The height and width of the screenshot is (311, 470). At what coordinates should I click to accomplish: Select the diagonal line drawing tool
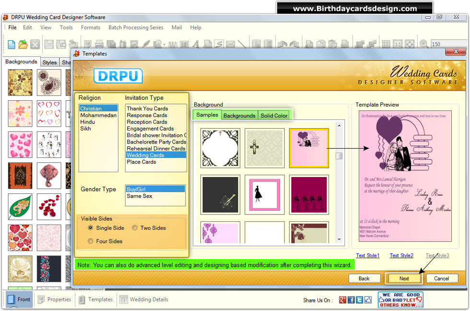tap(242, 44)
